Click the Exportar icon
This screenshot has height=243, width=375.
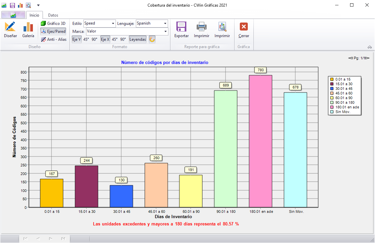(181, 29)
